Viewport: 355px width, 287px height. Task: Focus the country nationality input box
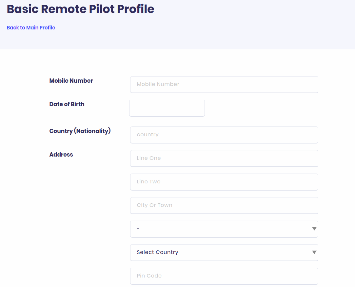224,135
